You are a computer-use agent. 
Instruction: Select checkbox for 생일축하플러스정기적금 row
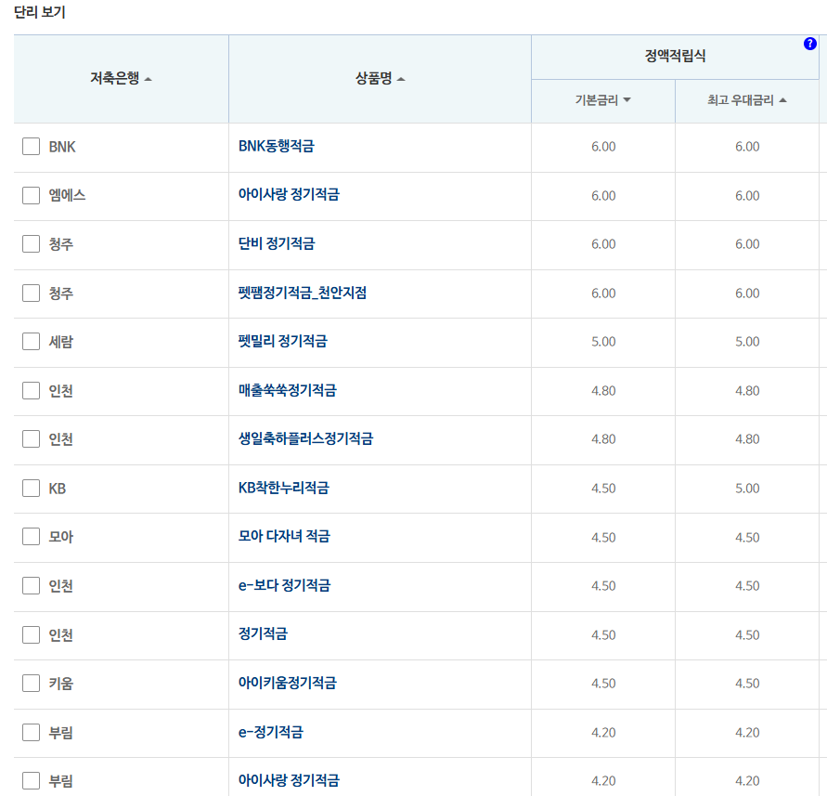click(x=32, y=439)
